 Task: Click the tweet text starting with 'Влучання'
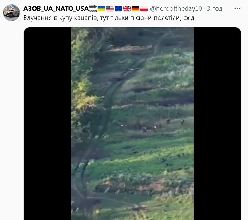(x=109, y=18)
